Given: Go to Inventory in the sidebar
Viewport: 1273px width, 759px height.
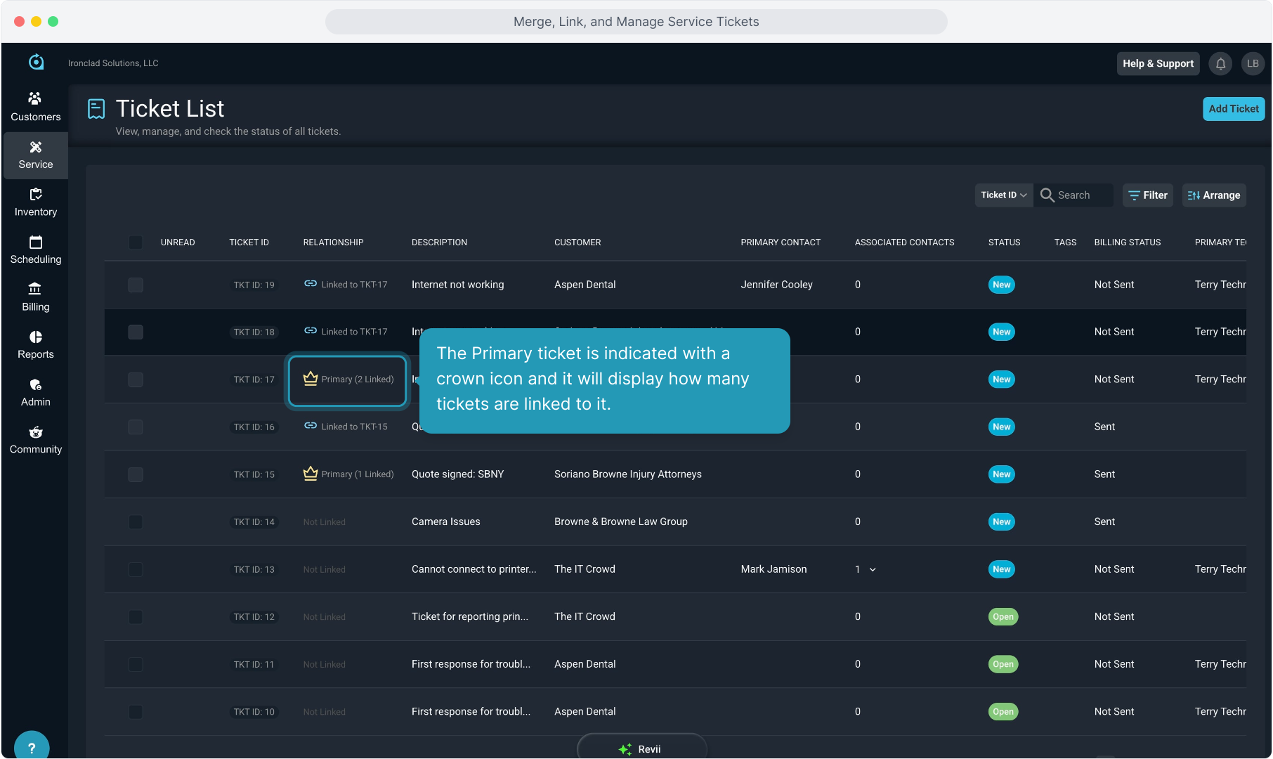Looking at the screenshot, I should [x=35, y=202].
